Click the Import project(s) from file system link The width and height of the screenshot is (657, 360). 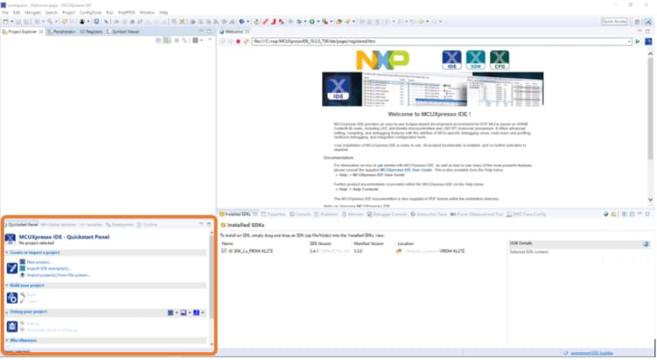pos(58,275)
